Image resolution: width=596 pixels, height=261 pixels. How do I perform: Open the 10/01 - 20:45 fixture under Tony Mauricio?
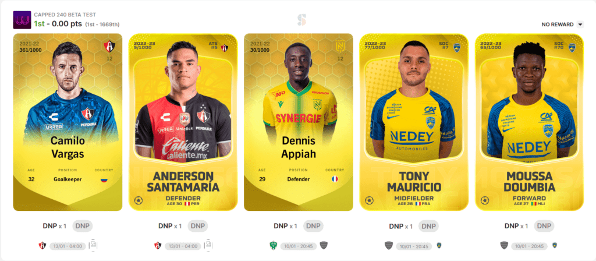point(414,246)
